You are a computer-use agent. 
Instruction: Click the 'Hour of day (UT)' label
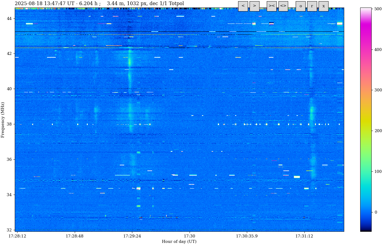pos(179,241)
